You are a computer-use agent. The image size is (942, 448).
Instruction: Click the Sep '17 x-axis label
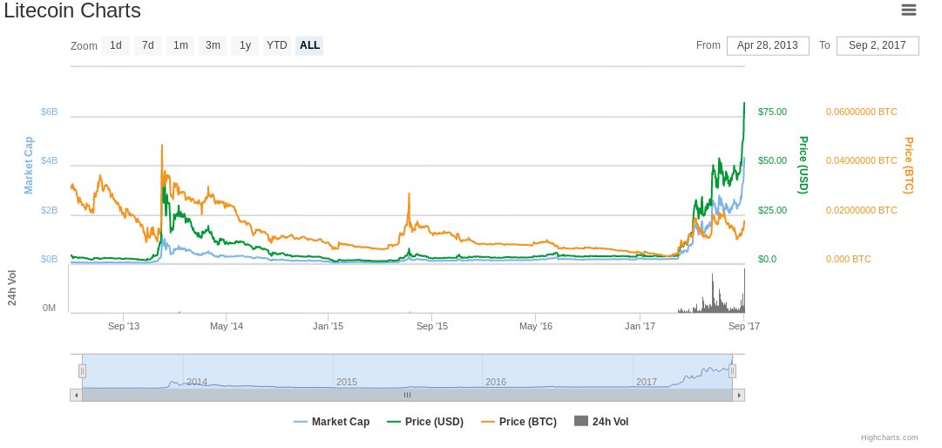[x=744, y=326]
